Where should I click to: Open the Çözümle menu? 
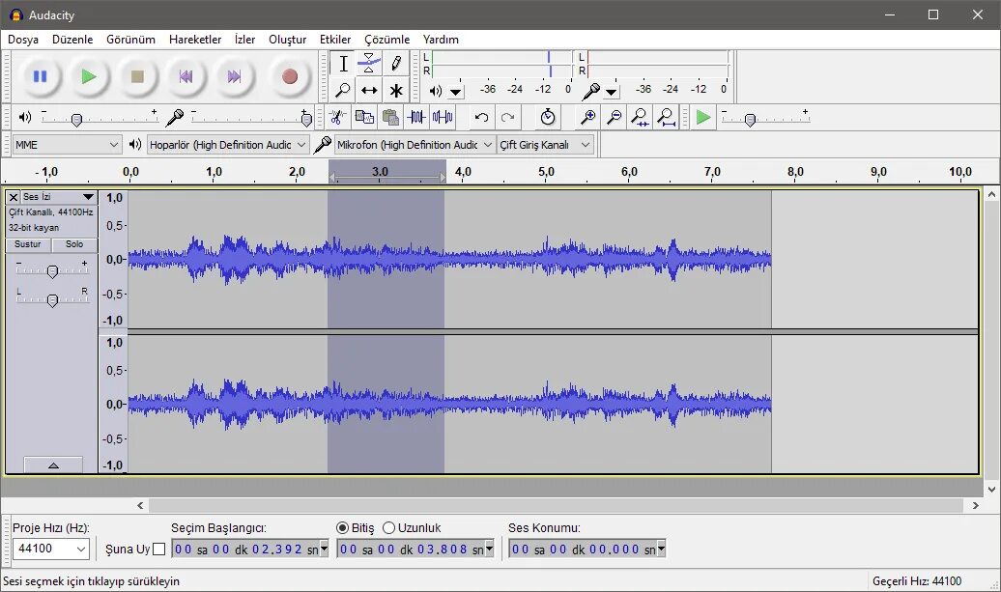386,40
